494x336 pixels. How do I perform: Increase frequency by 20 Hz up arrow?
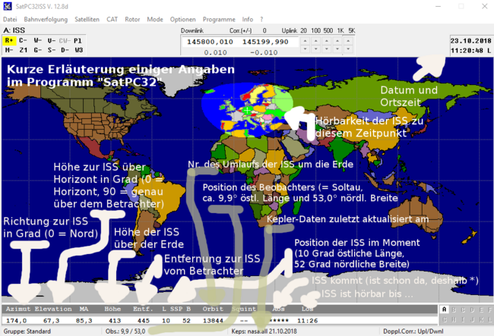tap(305, 41)
